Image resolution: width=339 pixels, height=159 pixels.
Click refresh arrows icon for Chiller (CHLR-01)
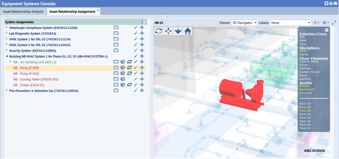pos(129,85)
